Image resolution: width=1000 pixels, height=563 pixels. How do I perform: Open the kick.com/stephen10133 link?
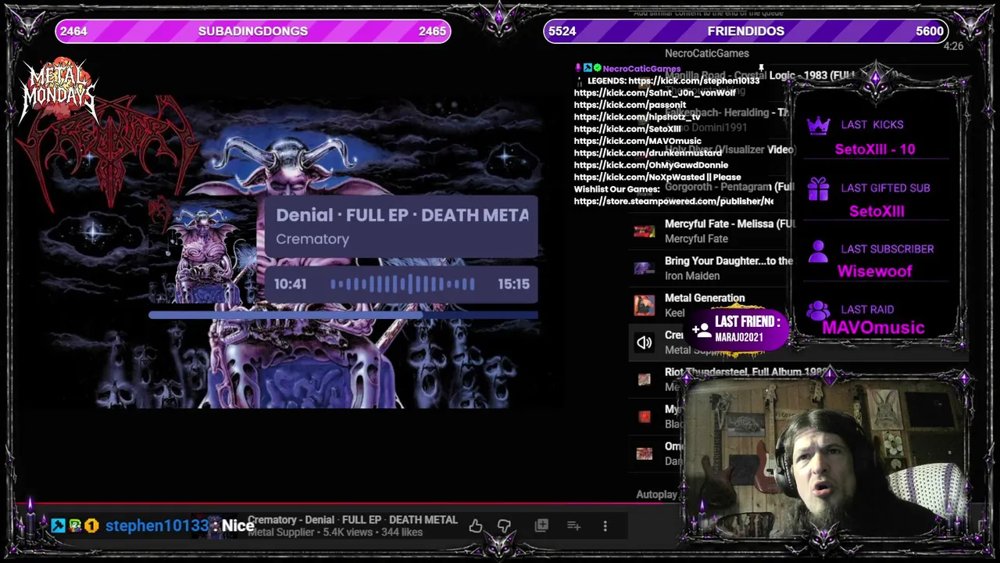point(694,81)
